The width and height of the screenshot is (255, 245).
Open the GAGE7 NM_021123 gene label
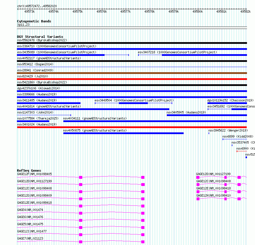tap(30, 238)
